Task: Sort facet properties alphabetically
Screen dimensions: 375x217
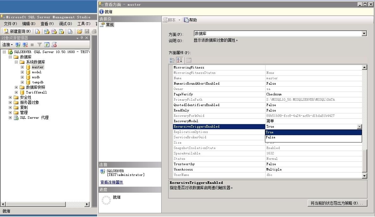Action: 180,60
